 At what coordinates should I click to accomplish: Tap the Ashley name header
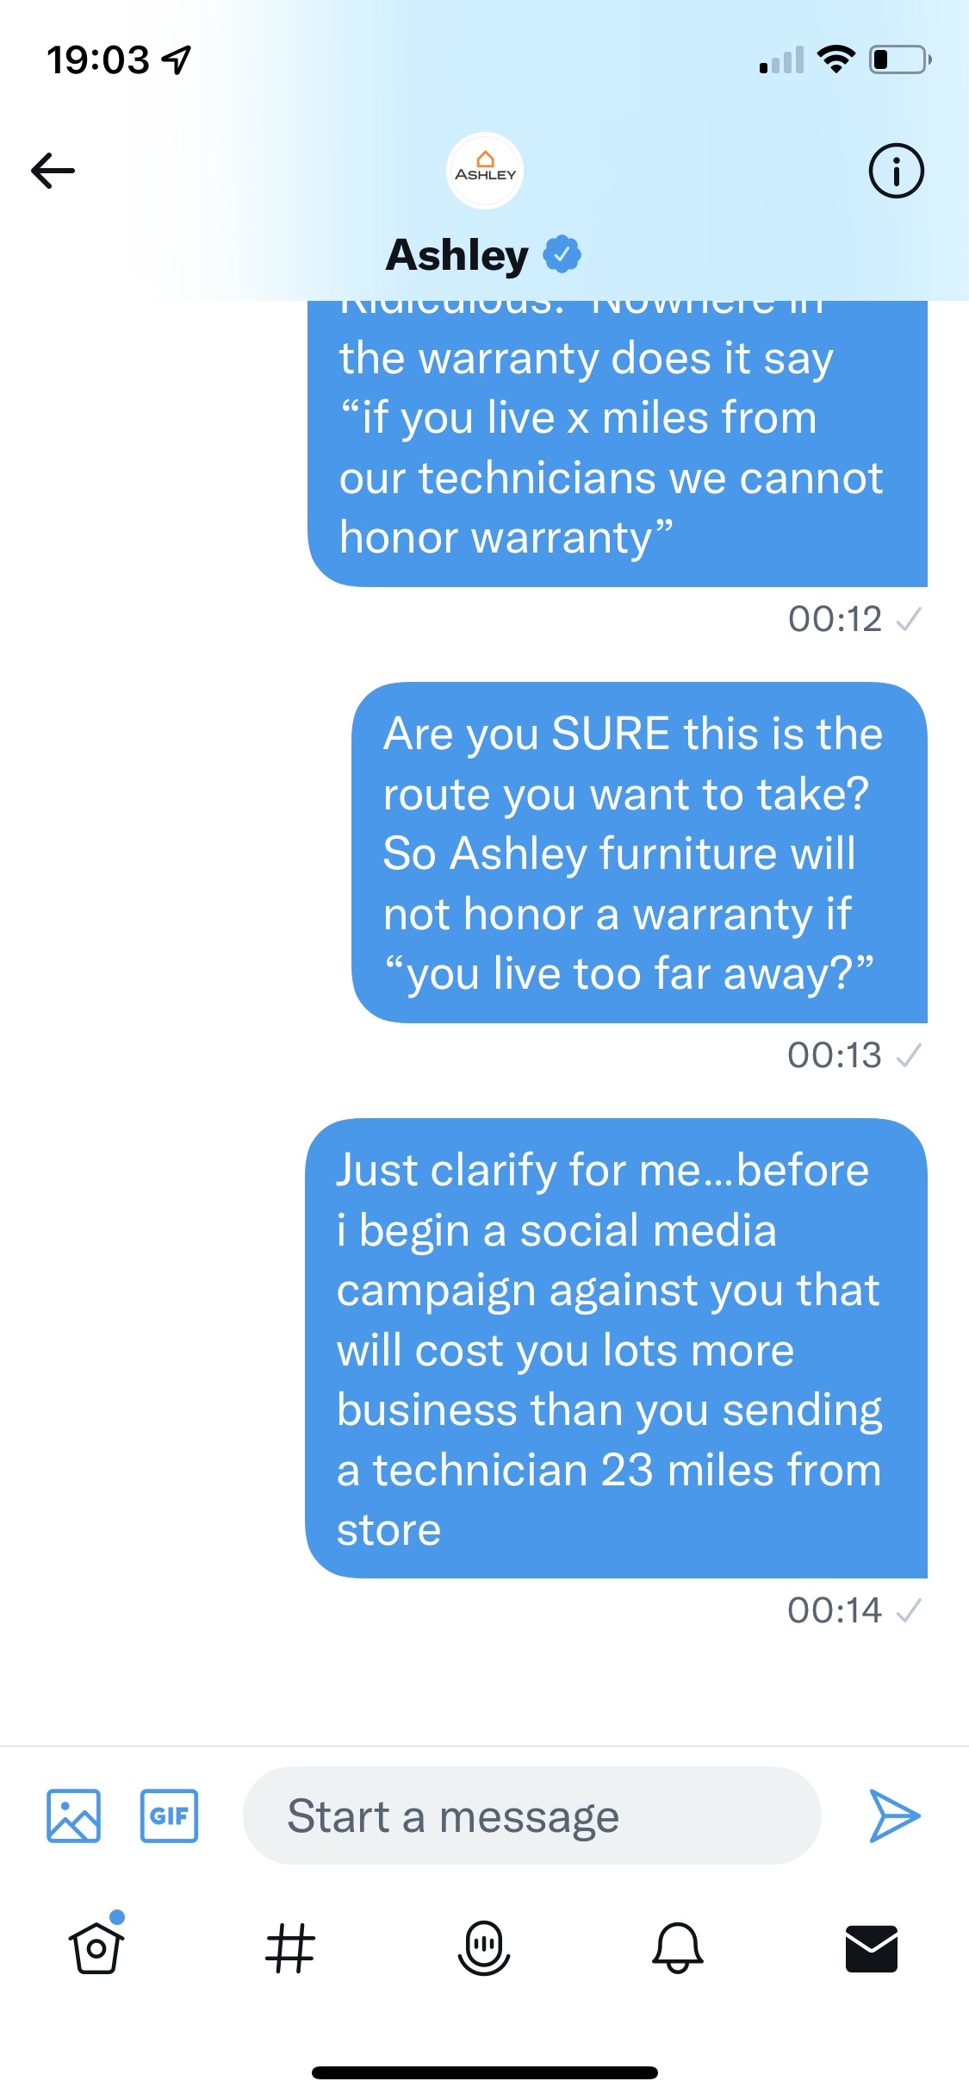click(457, 253)
